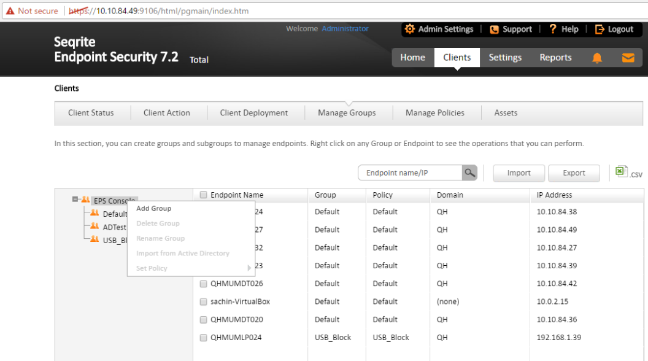Click the ADTest group icon in tree
This screenshot has width=648, height=361.
pyautogui.click(x=94, y=226)
